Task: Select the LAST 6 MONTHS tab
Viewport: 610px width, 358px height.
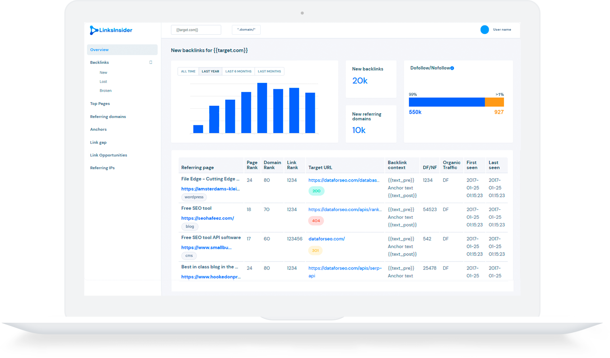Action: pos(238,71)
